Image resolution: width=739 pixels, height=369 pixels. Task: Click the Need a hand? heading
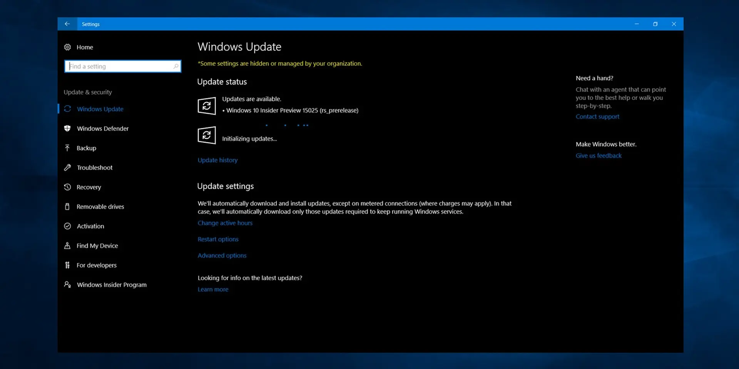(594, 78)
